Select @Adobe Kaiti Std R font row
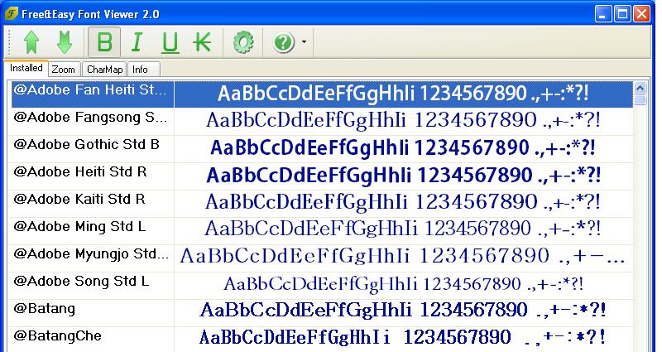This screenshot has height=352, width=662. (80, 200)
